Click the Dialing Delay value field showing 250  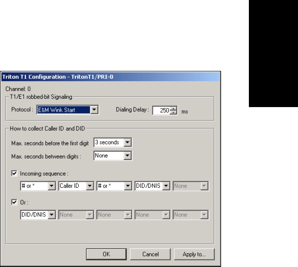tap(161, 110)
